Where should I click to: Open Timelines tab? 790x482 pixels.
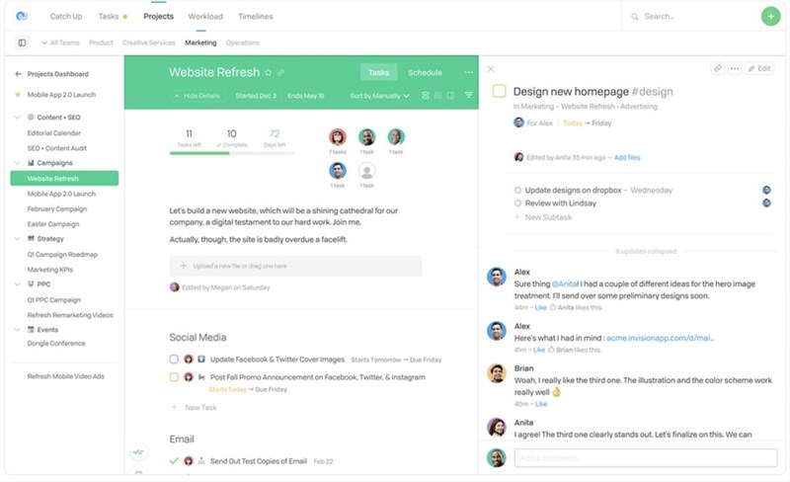(x=256, y=17)
